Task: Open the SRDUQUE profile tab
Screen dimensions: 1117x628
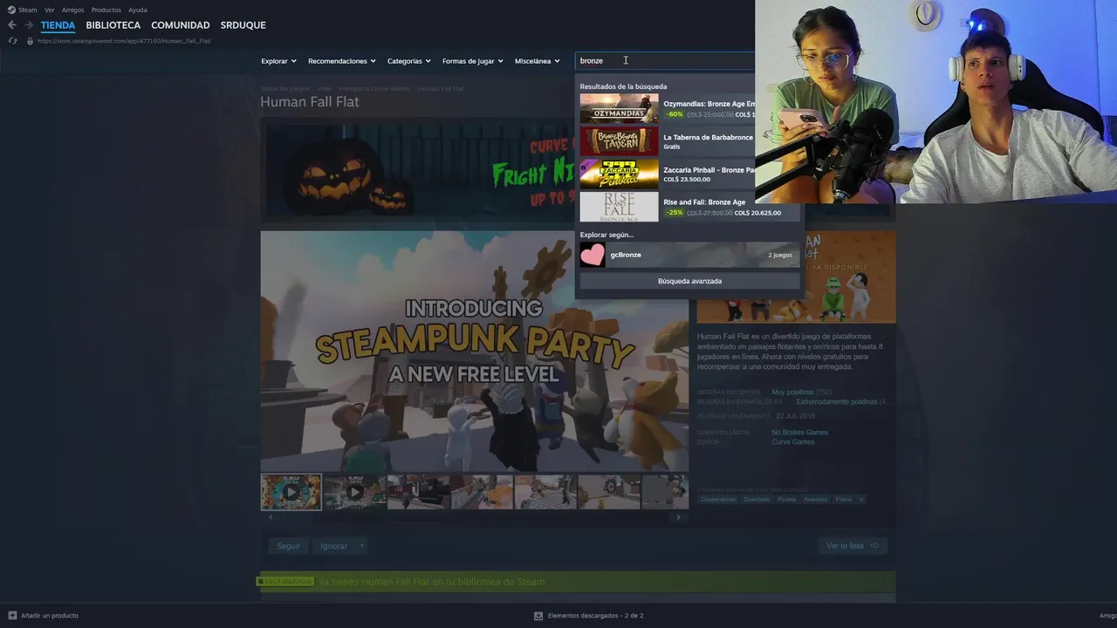Action: pyautogui.click(x=243, y=25)
